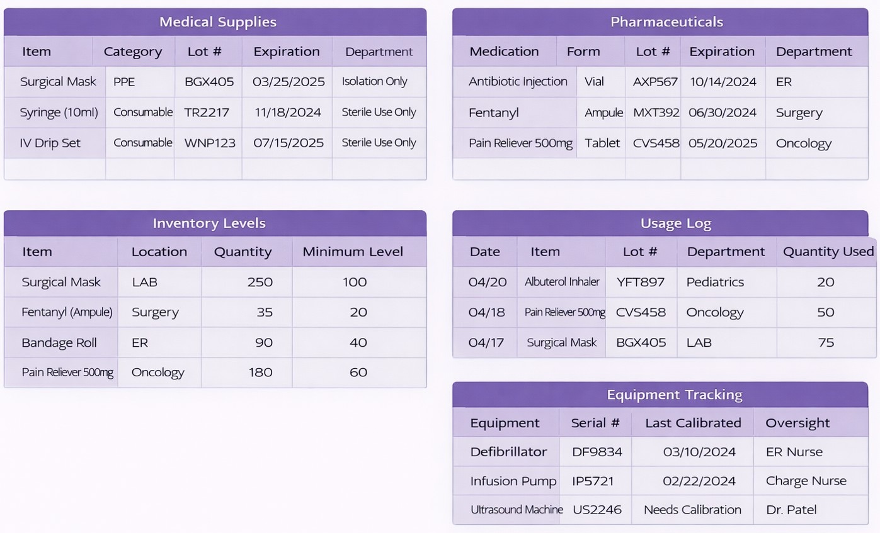
Task: Select the Oversight column header
Action: click(797, 423)
